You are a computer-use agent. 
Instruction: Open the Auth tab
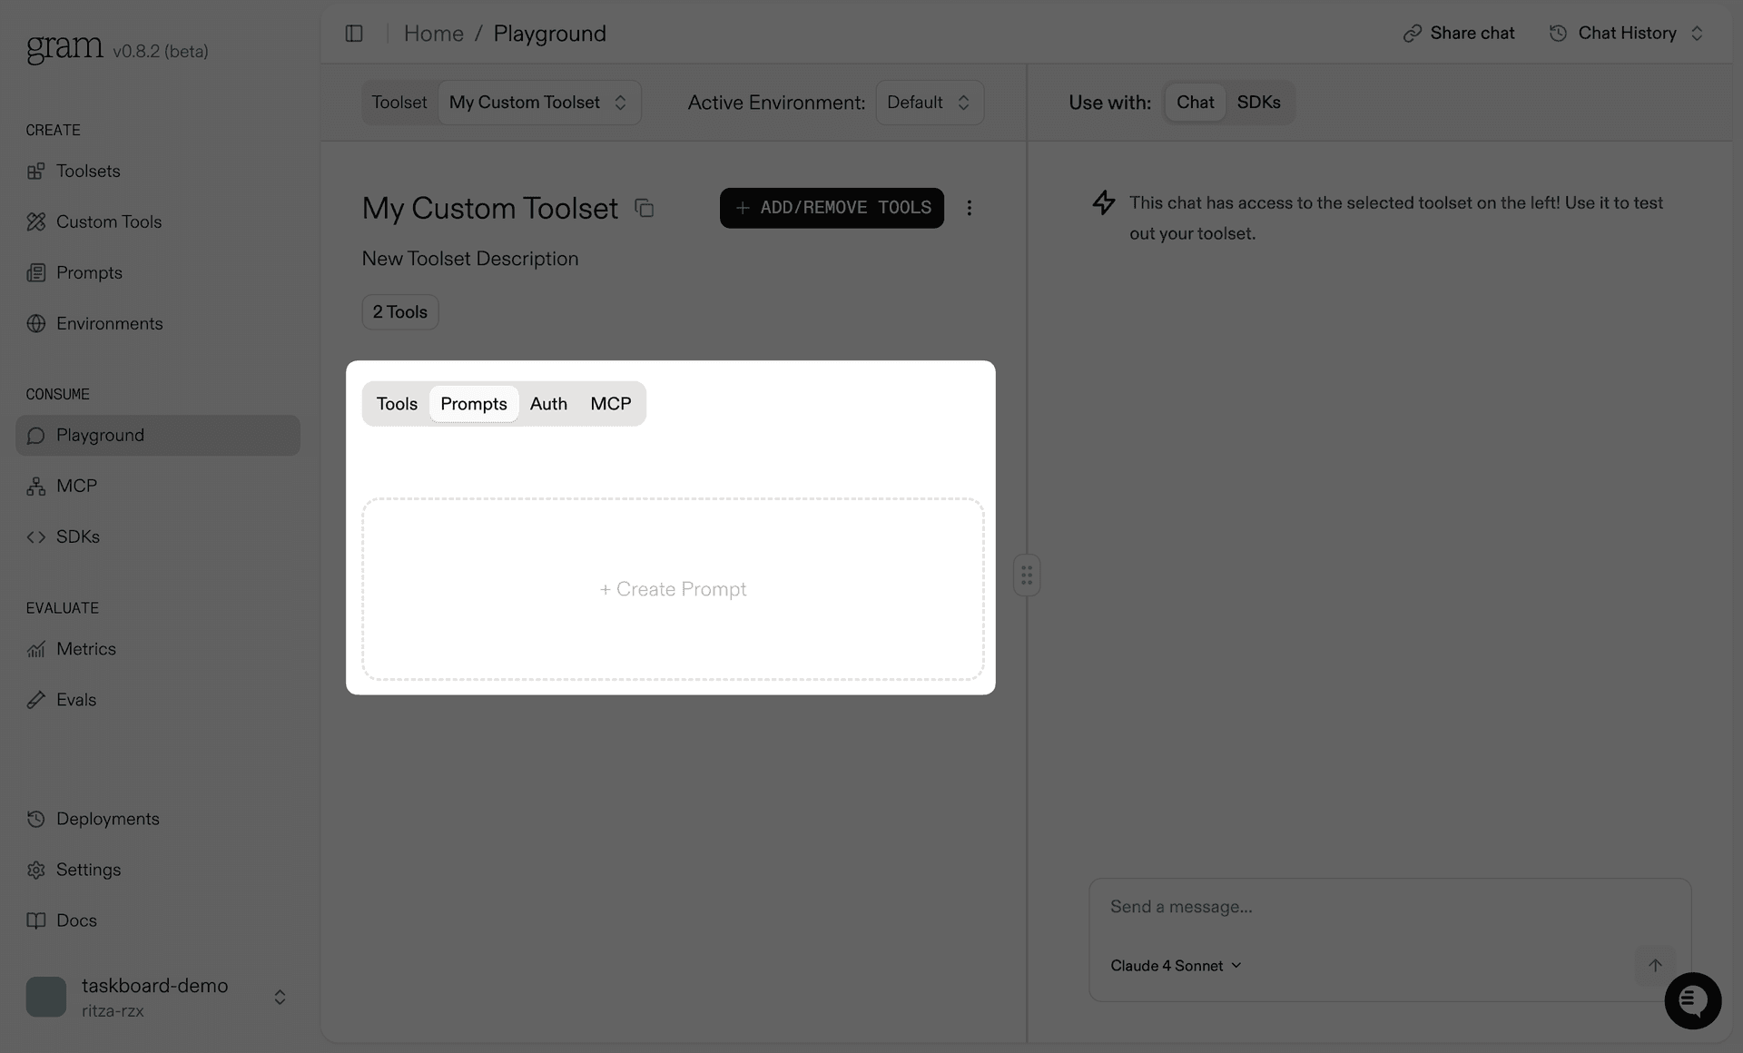548,403
